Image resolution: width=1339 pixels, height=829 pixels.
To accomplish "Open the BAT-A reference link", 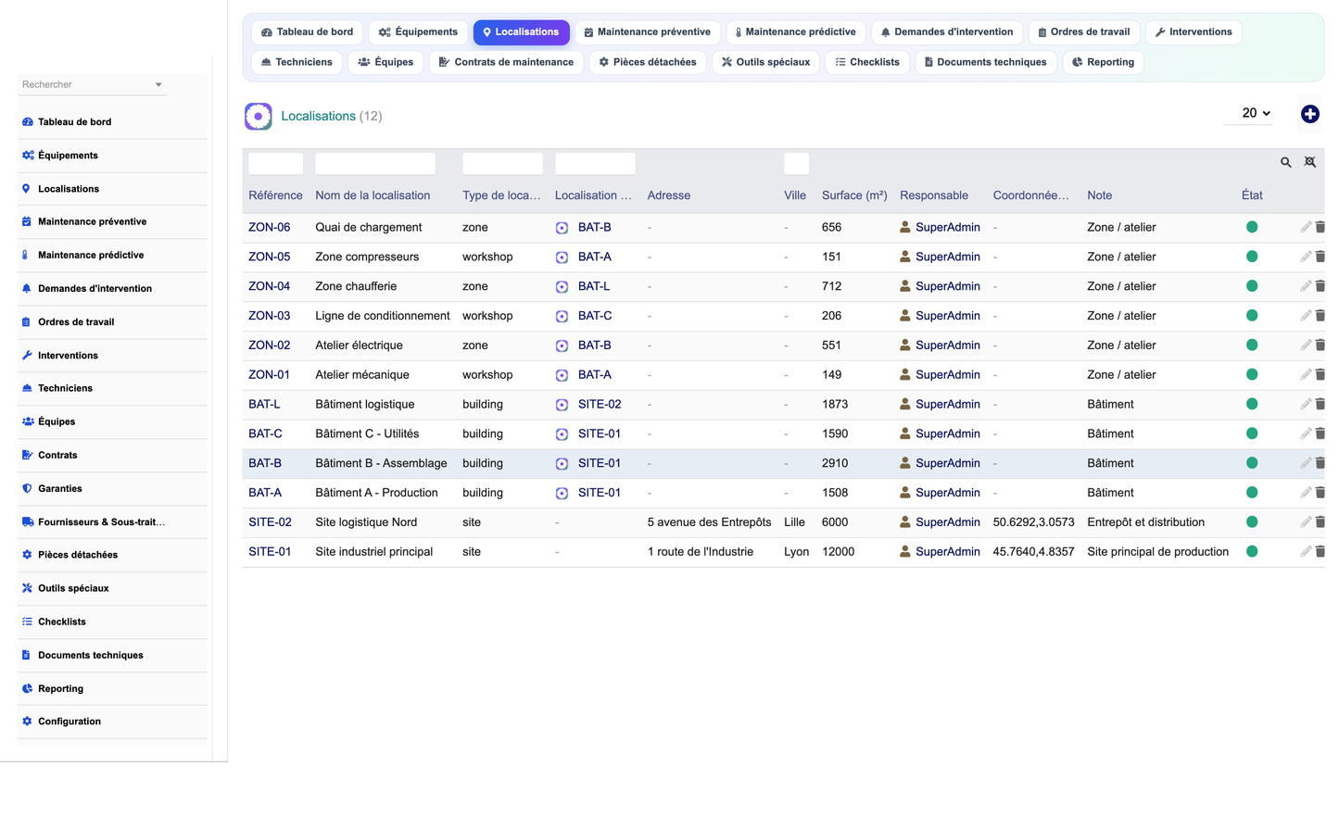I will (x=265, y=493).
